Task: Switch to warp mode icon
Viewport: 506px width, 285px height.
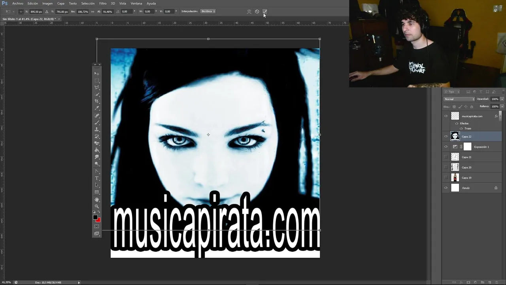Action: [249, 11]
